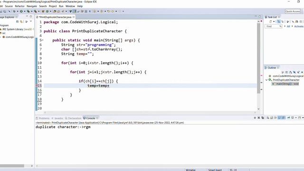Click the External Tools run icon
Image resolution: width=304 pixels, height=171 pixels.
click(x=35, y=11)
